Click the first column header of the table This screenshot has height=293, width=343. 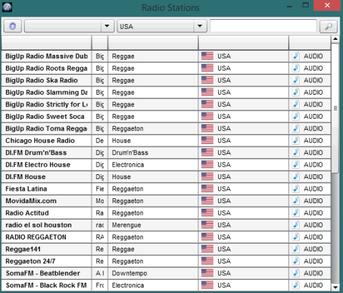click(x=47, y=43)
